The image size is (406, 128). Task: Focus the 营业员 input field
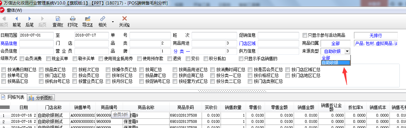[x=91, y=51]
